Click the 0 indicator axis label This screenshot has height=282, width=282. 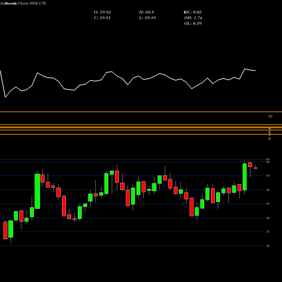(270, 139)
